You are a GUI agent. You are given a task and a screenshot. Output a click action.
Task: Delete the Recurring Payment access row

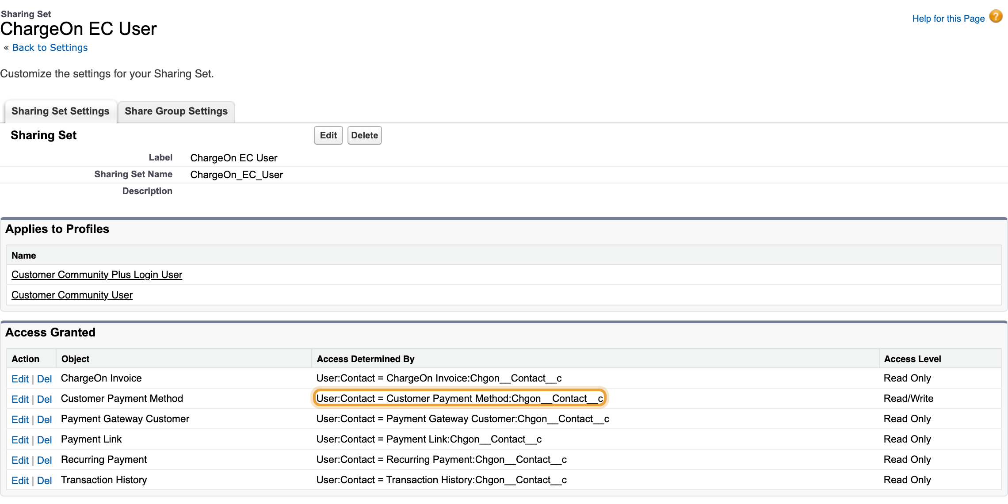pos(44,460)
